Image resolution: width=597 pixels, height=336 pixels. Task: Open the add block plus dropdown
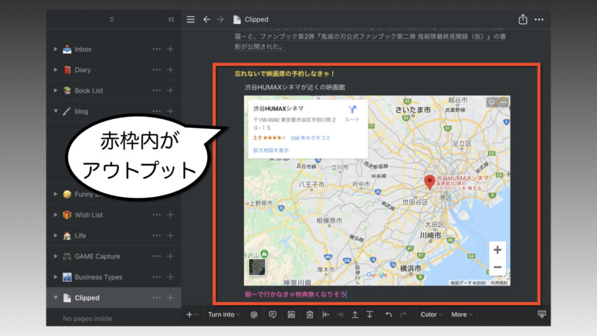pyautogui.click(x=192, y=314)
